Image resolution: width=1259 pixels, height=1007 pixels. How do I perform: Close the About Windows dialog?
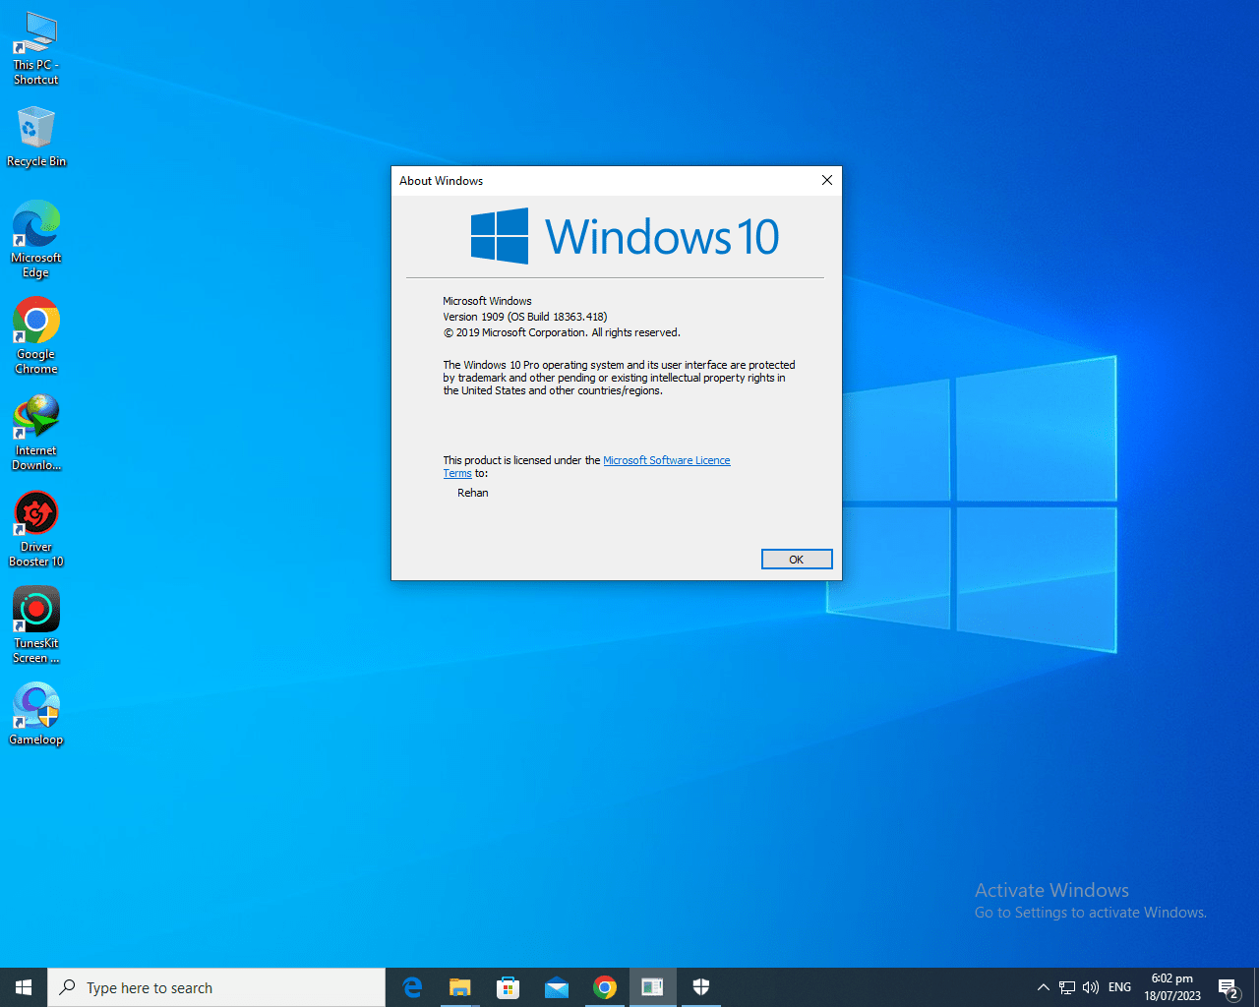[x=827, y=180]
